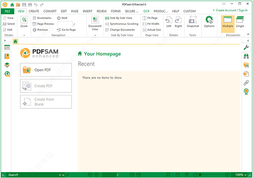Open the 100% zoom level dropdown
253x178 pixels.
[241, 175]
